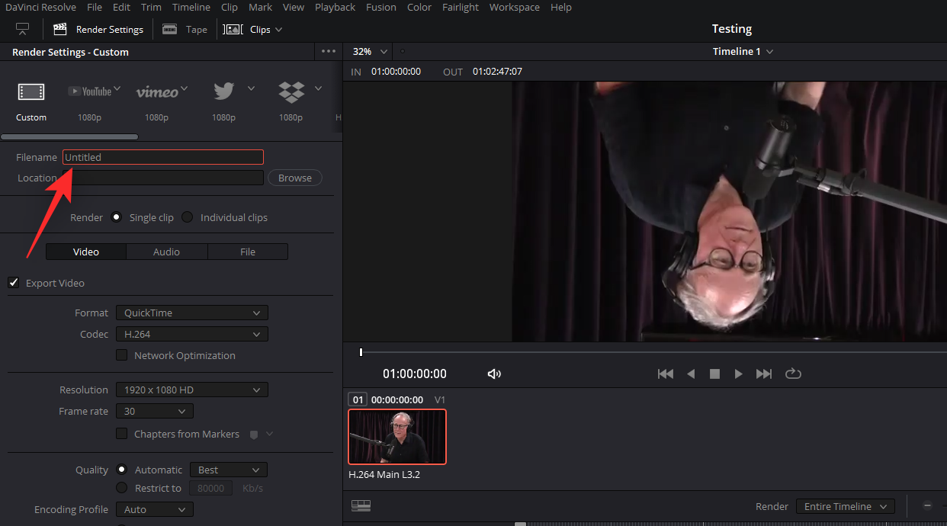Open the Timeline menu
Screen dimensions: 947x526
[191, 7]
